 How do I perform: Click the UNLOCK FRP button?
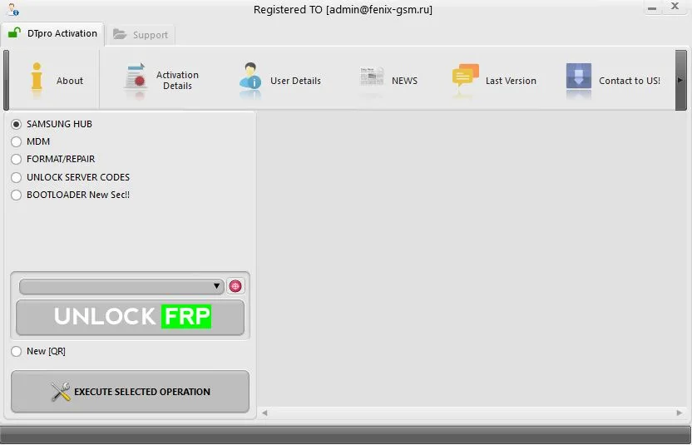(131, 317)
